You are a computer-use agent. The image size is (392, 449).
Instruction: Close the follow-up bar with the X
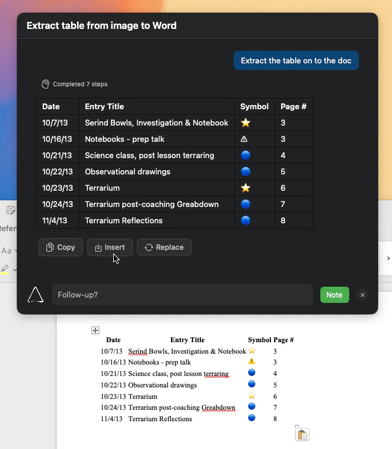(x=362, y=295)
